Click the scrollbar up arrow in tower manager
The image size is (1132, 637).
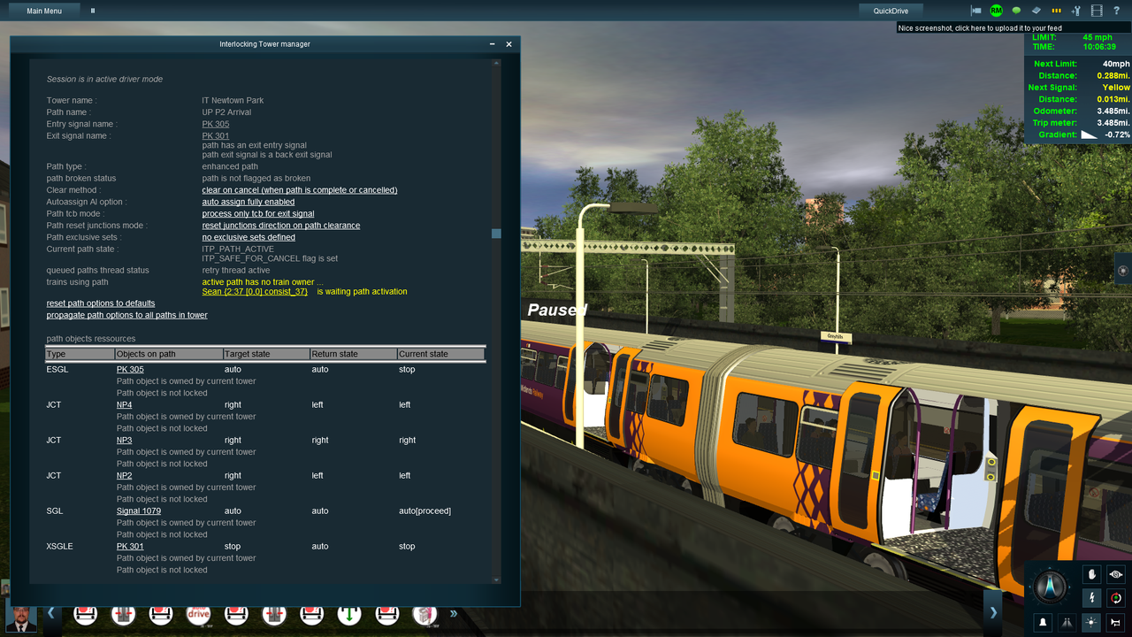[x=496, y=63]
